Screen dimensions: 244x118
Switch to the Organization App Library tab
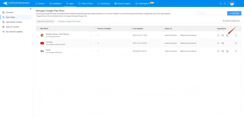45,22
